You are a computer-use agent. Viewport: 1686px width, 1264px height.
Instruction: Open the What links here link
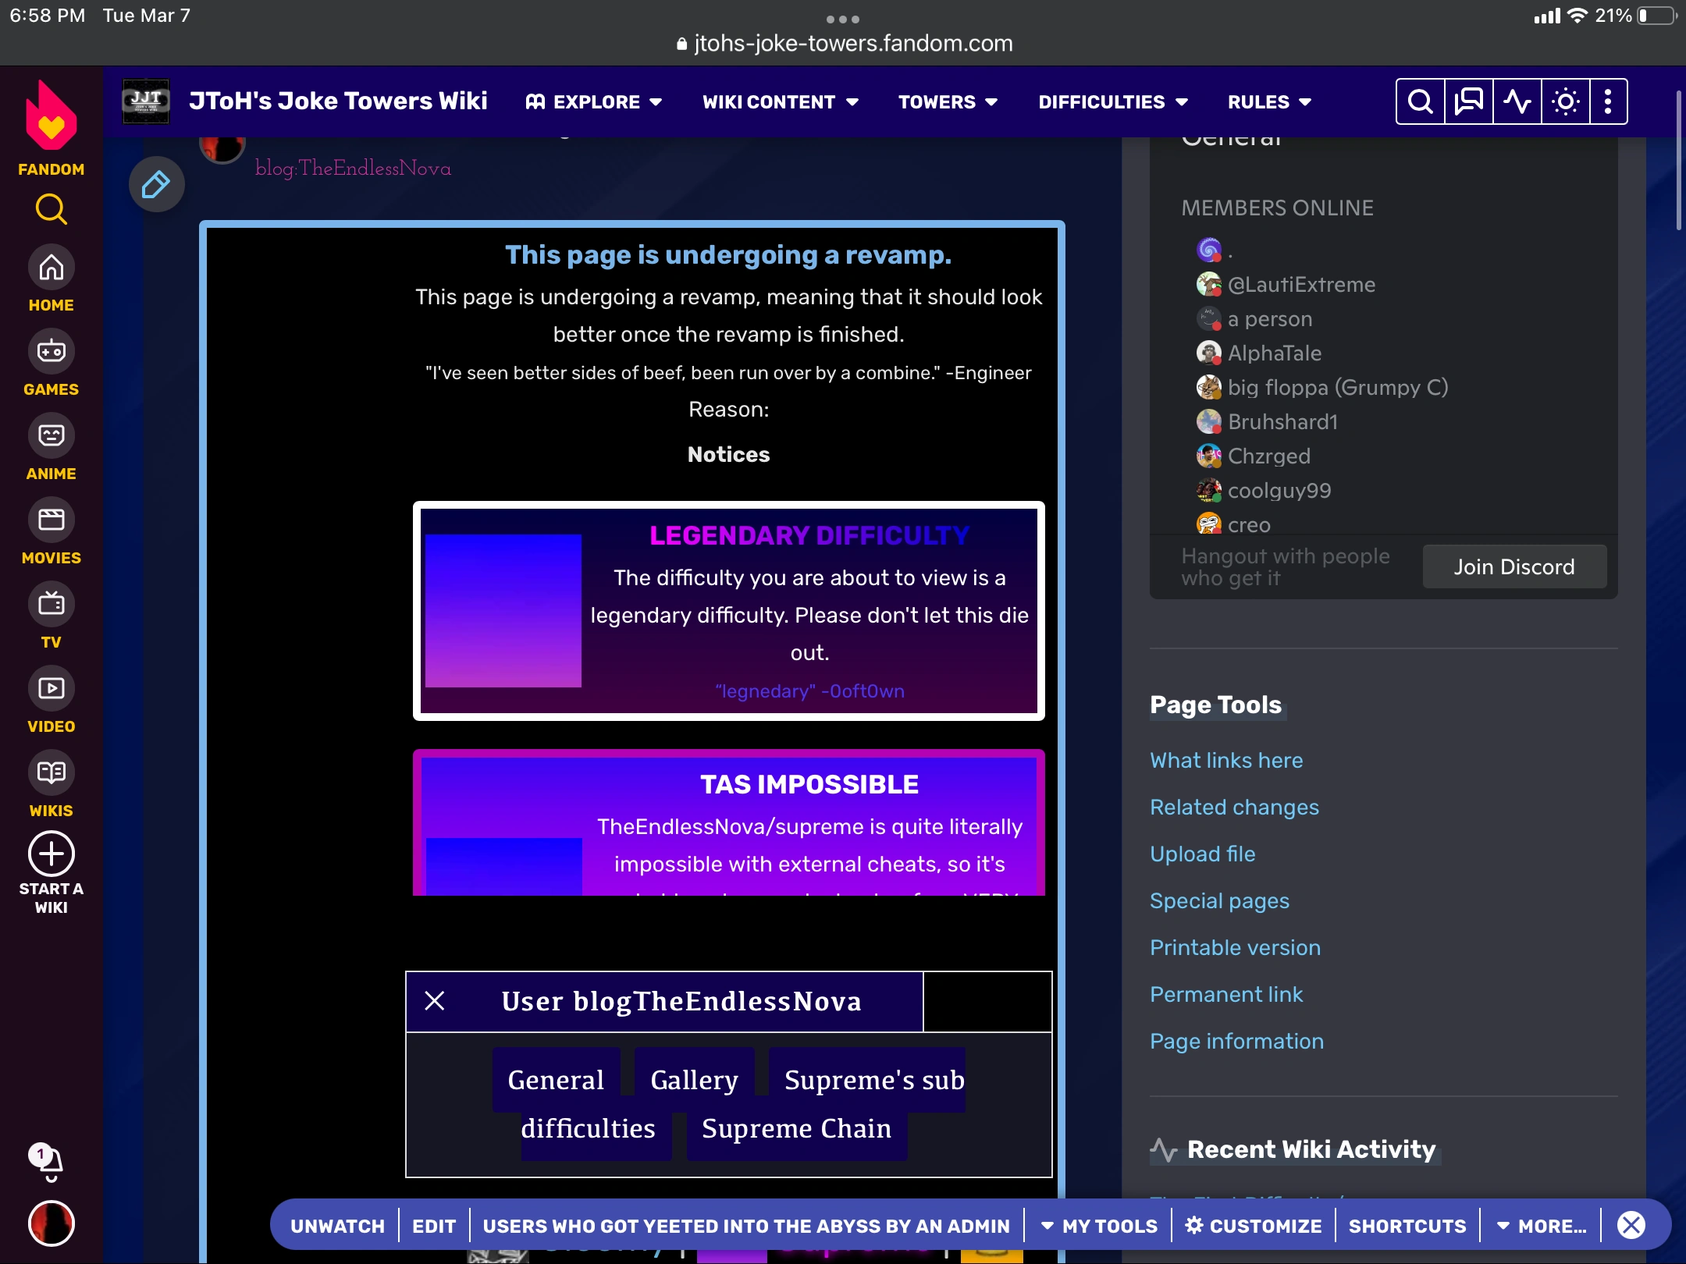[x=1226, y=760]
